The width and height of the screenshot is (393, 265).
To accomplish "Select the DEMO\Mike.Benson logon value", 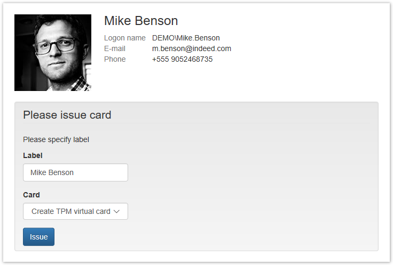I will [186, 38].
